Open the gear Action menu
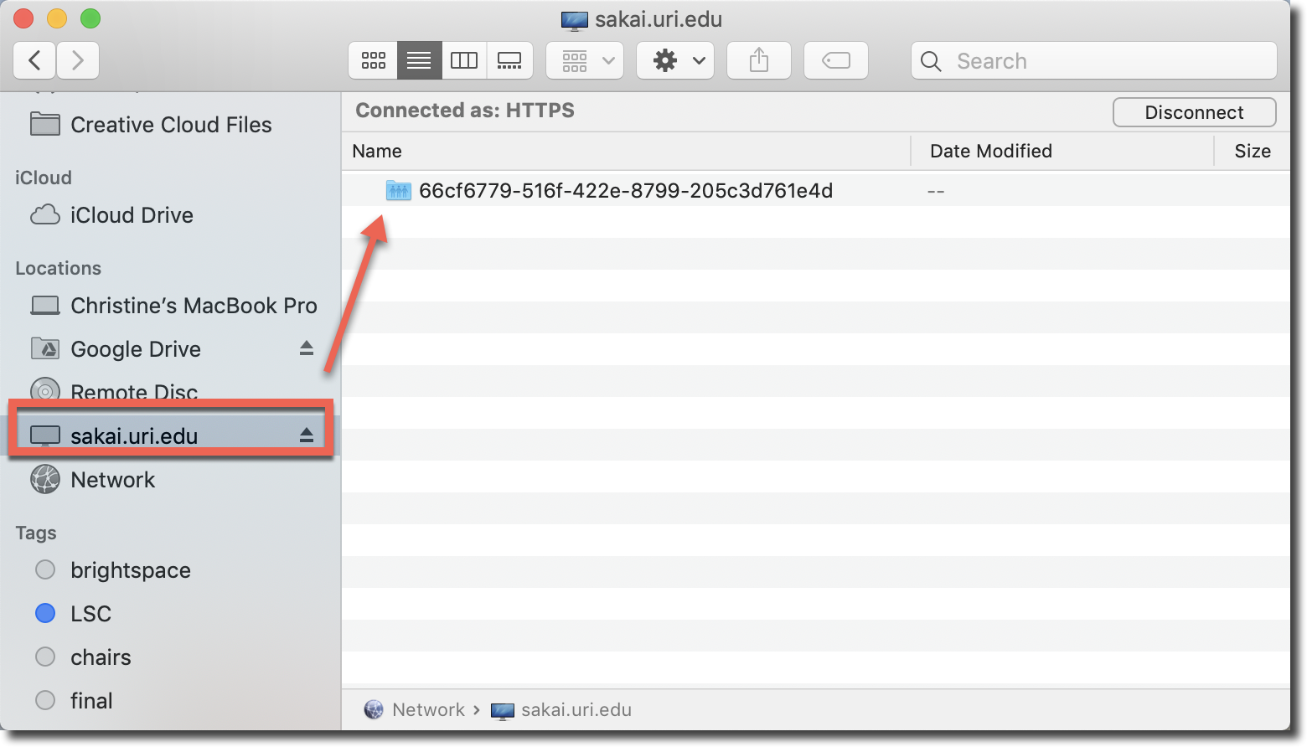The width and height of the screenshot is (1307, 747). pyautogui.click(x=675, y=60)
